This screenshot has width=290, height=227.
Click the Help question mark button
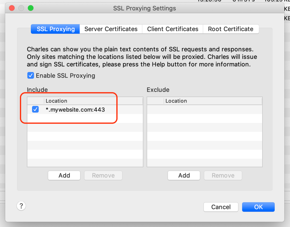21,206
